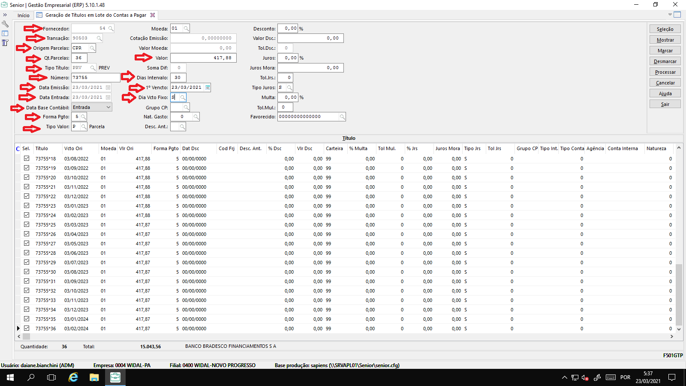The width and height of the screenshot is (686, 386).
Task: Click the sidebar checklist icon
Action: [x=5, y=43]
